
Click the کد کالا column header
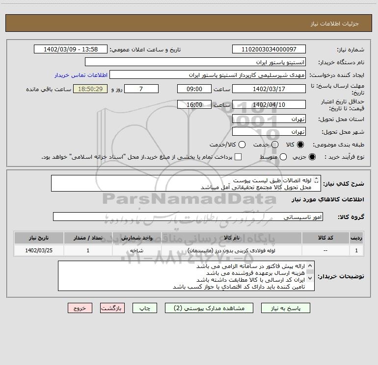325,238
